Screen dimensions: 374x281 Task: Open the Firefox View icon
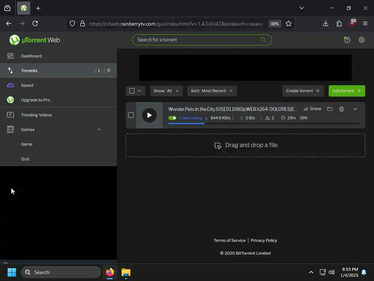click(7, 8)
